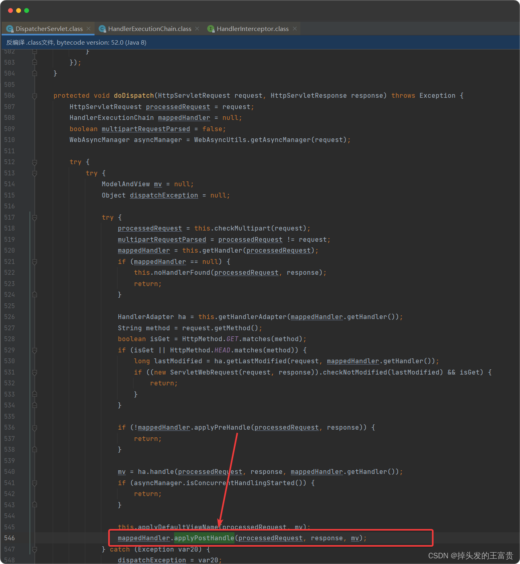Screen dimensions: 520x564
Task: Click line number 506 in the gutter
Action: (9, 96)
